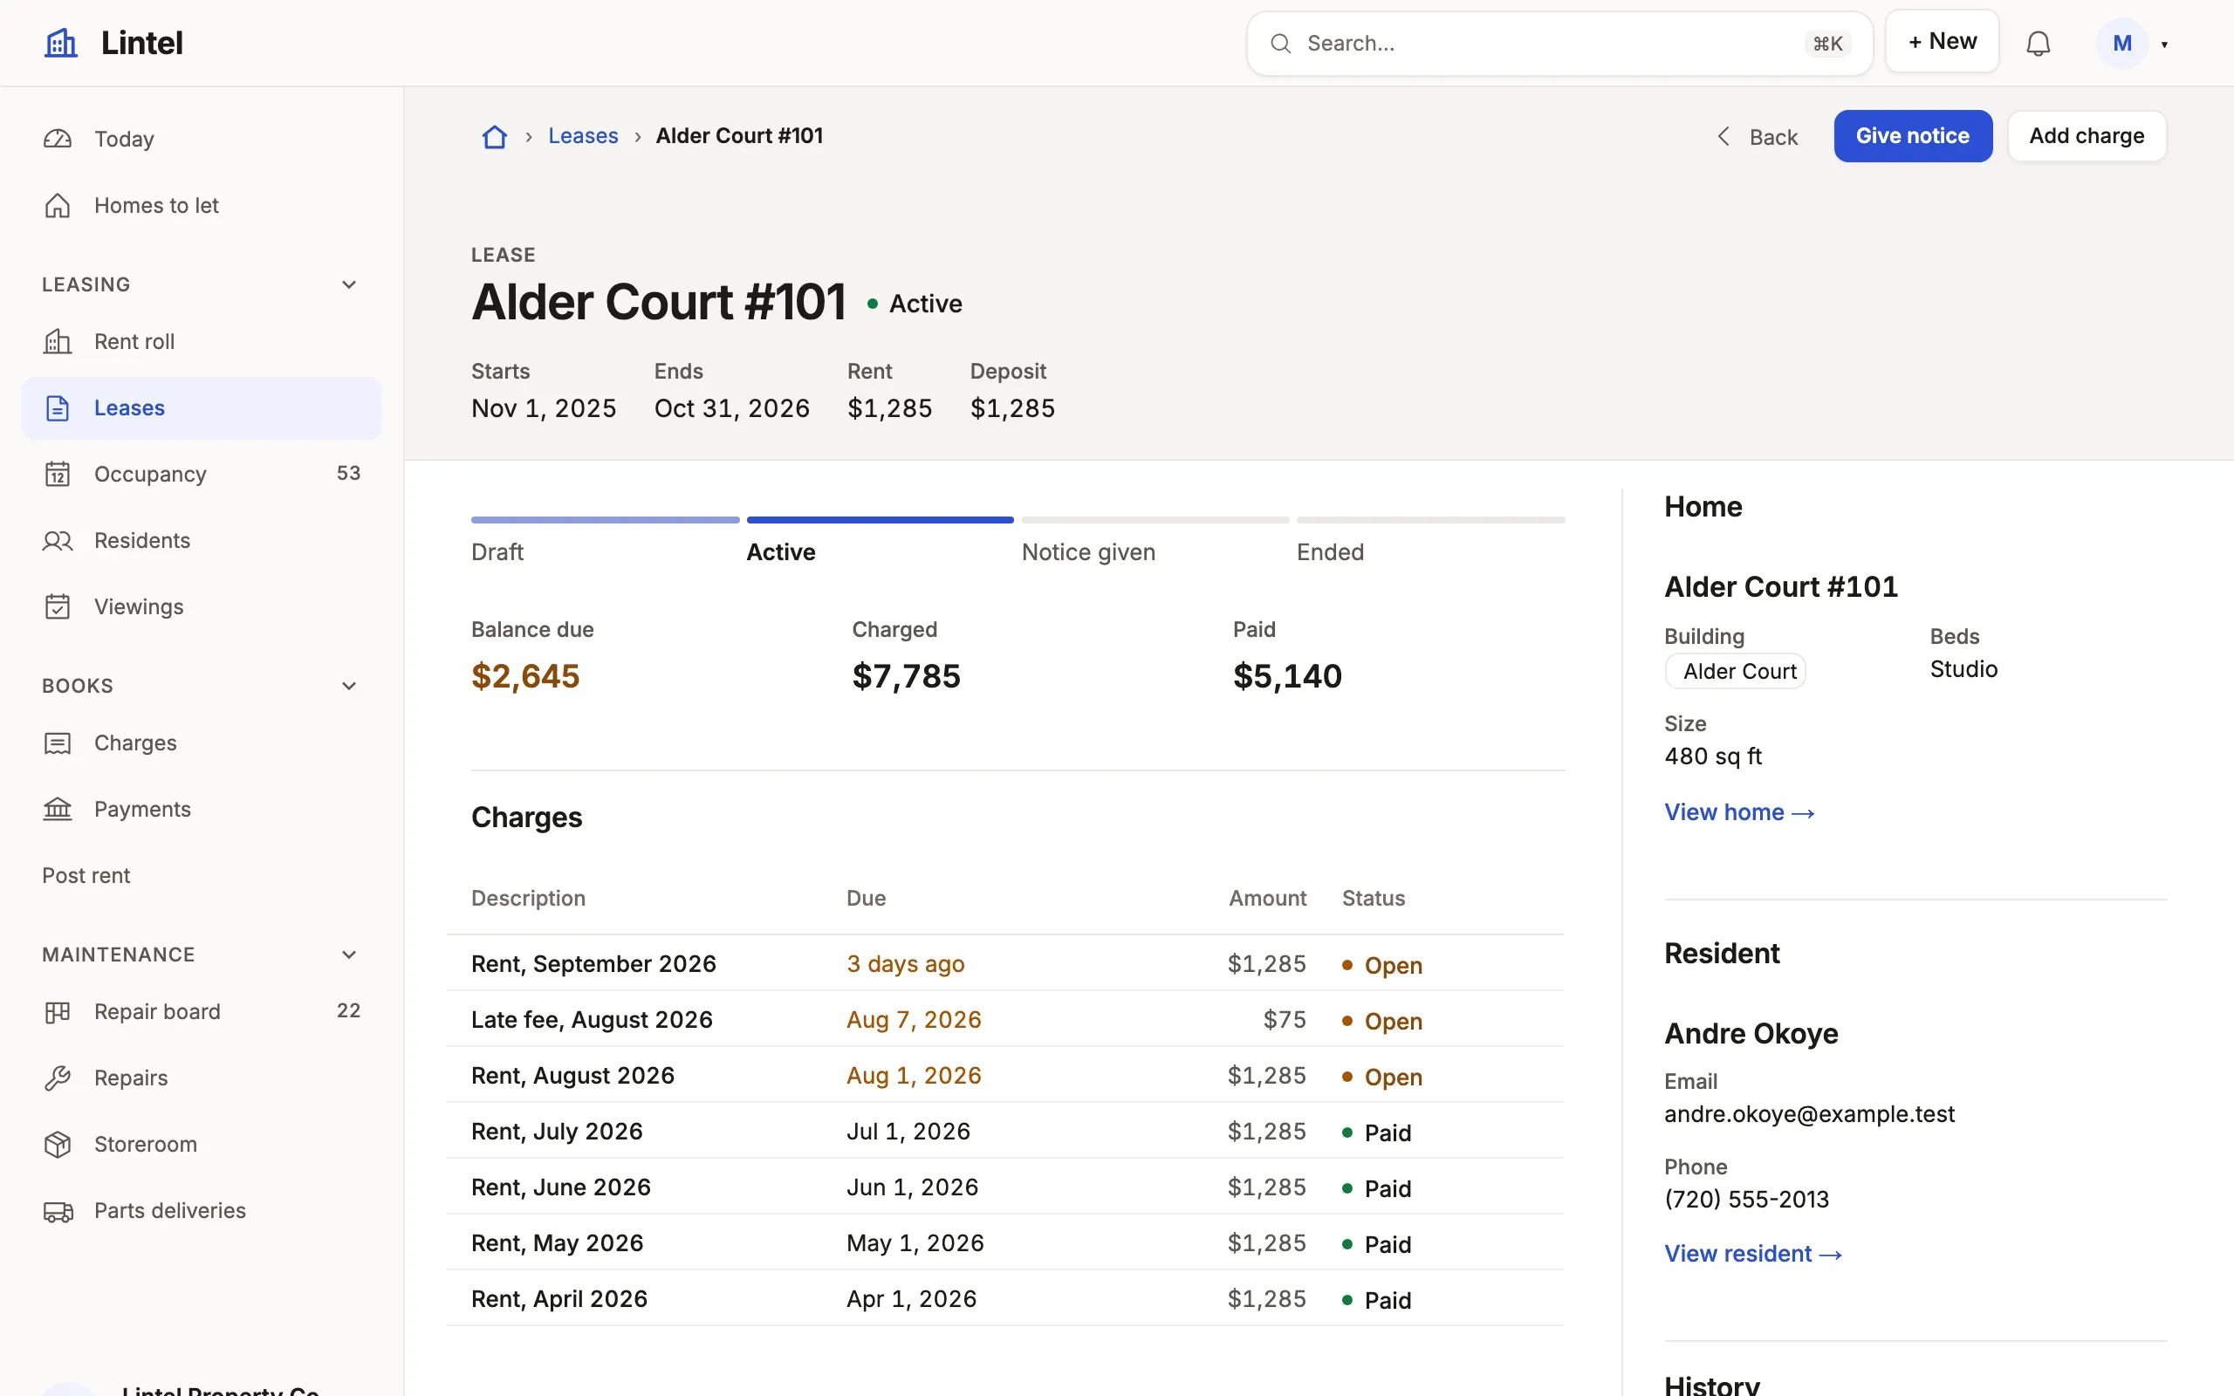Click the ⌘K shortcut badge
This screenshot has width=2234, height=1396.
[1826, 44]
